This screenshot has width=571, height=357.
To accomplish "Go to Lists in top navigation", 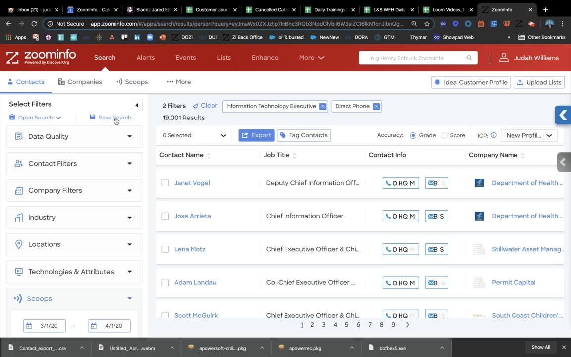I will pos(224,58).
